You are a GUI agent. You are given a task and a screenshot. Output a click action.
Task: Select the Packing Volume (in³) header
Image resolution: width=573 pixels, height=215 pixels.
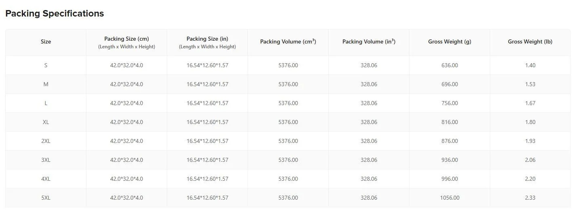(x=369, y=41)
